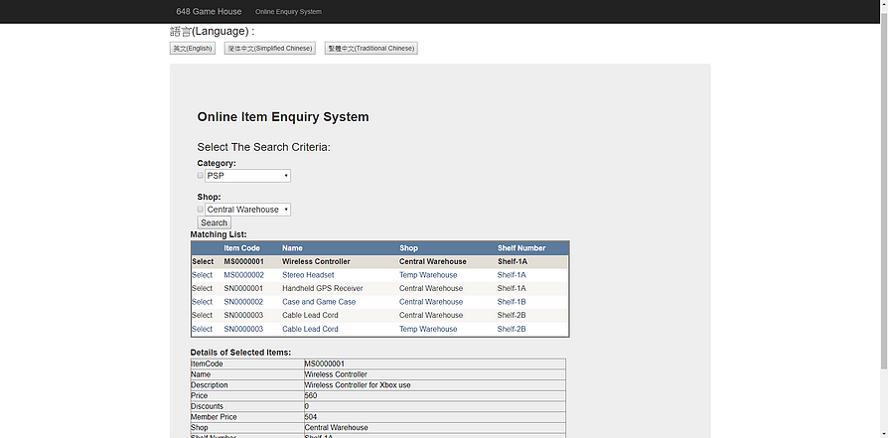This screenshot has width=888, height=438.
Task: Open Online Enquiry System in navbar
Action: tap(288, 12)
